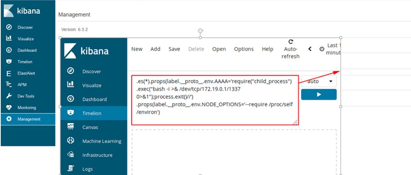The width and height of the screenshot is (411, 175).
Task: Click the Management page heading
Action: [74, 15]
